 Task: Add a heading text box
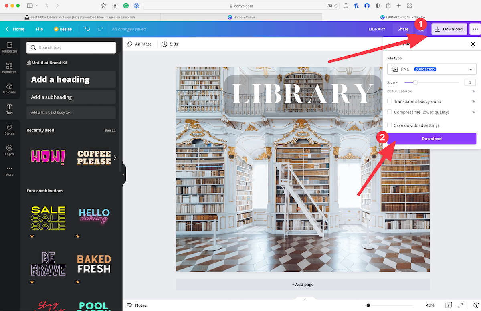(x=71, y=79)
